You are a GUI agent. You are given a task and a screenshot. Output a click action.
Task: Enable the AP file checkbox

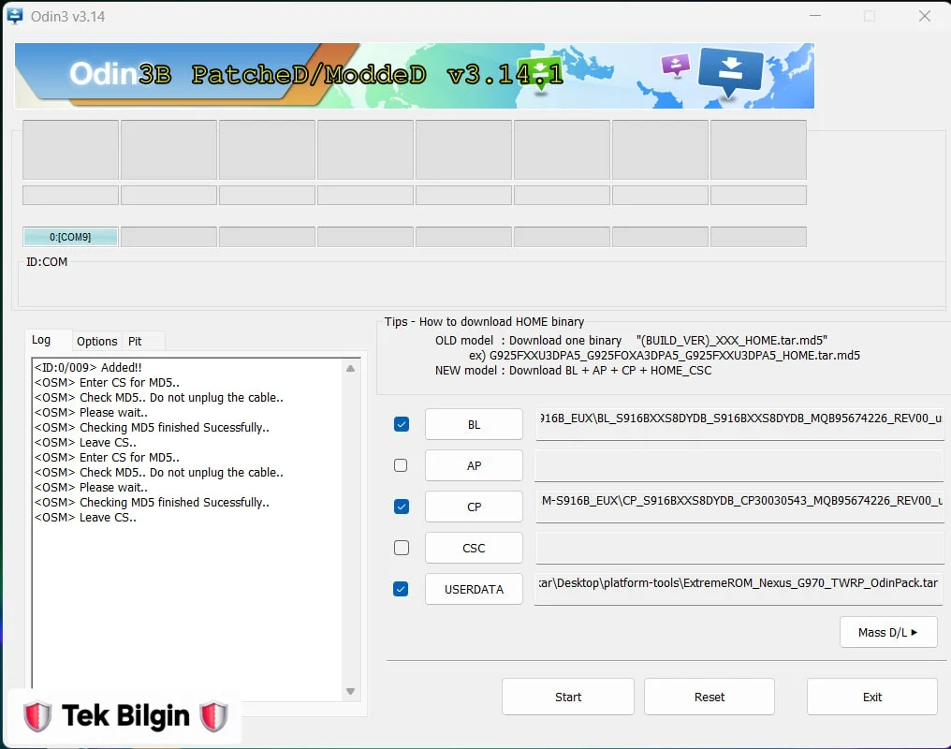coord(401,465)
